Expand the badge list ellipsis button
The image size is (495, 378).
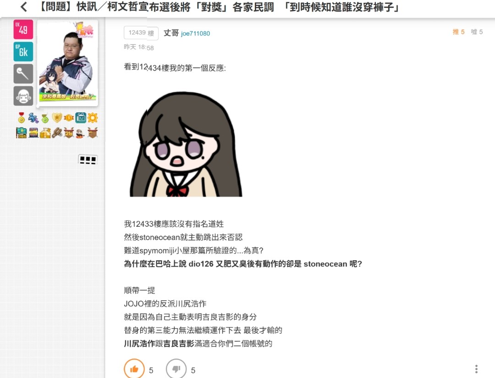pyautogui.click(x=88, y=159)
